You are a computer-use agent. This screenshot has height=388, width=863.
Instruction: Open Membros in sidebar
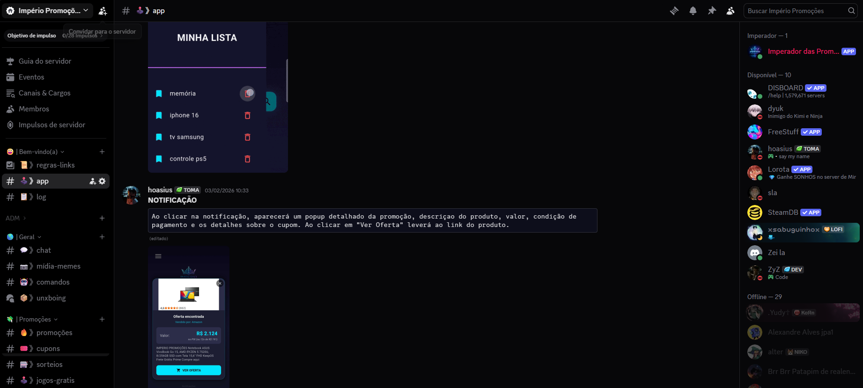[x=56, y=109]
